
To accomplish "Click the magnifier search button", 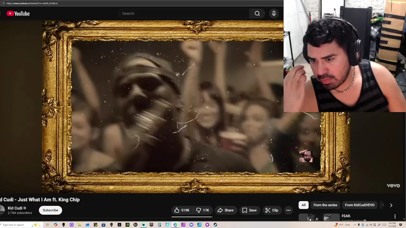I will coord(257,14).
